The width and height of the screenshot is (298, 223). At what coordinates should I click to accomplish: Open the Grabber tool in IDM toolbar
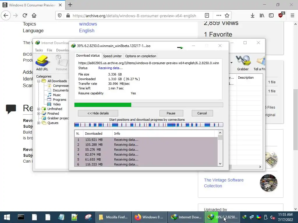(243, 63)
